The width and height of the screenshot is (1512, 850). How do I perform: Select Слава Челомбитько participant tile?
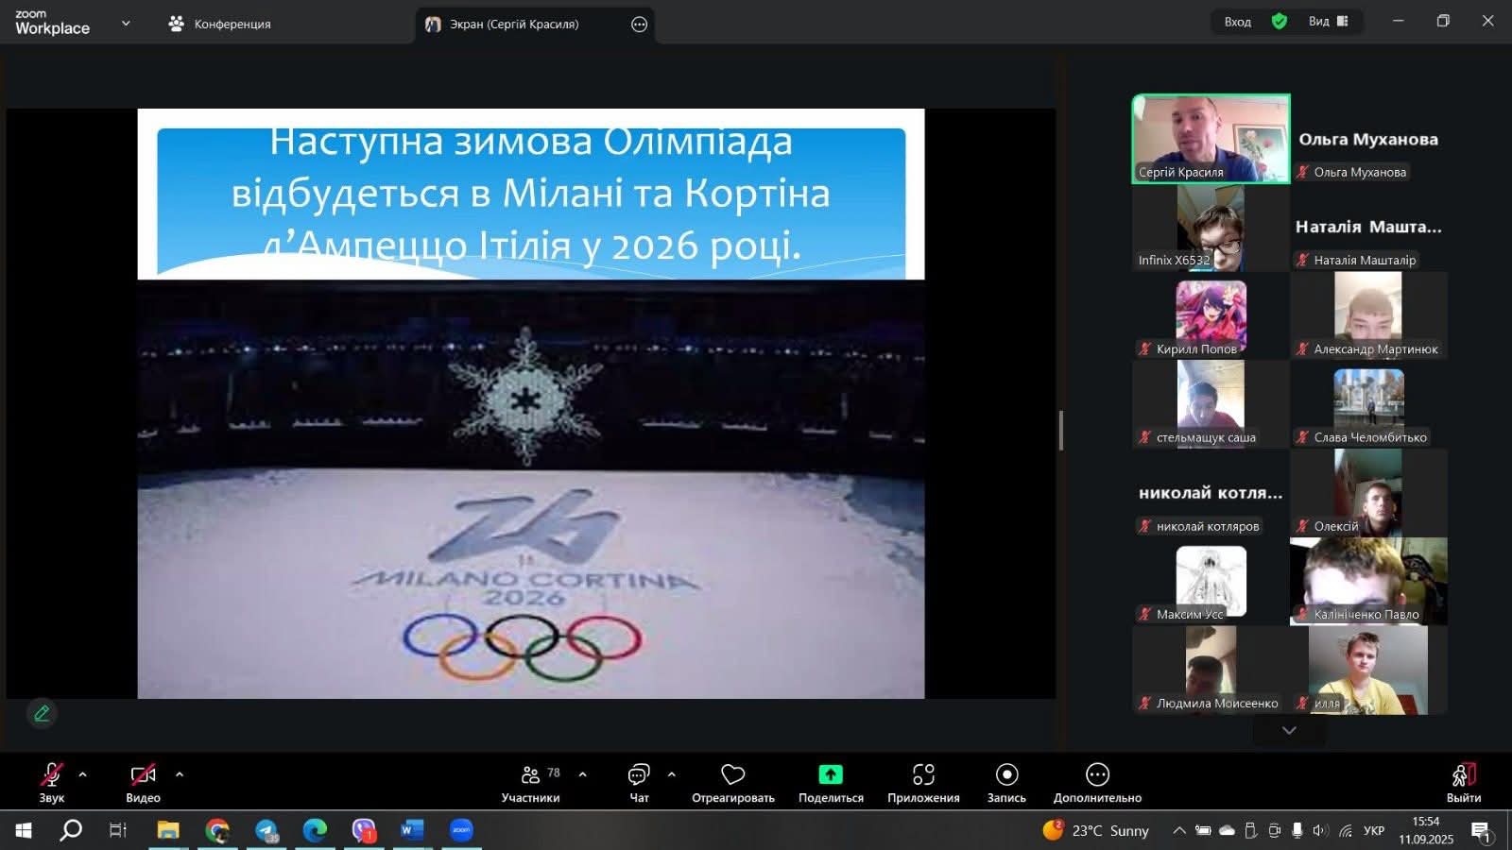(1368, 404)
